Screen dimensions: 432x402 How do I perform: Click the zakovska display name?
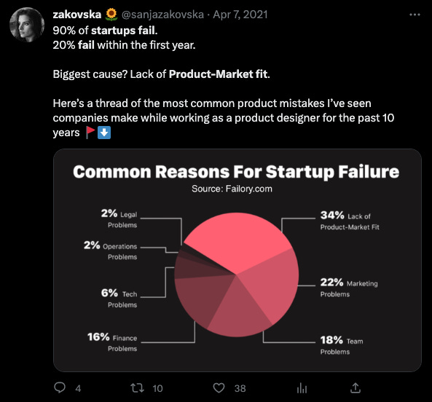77,15
